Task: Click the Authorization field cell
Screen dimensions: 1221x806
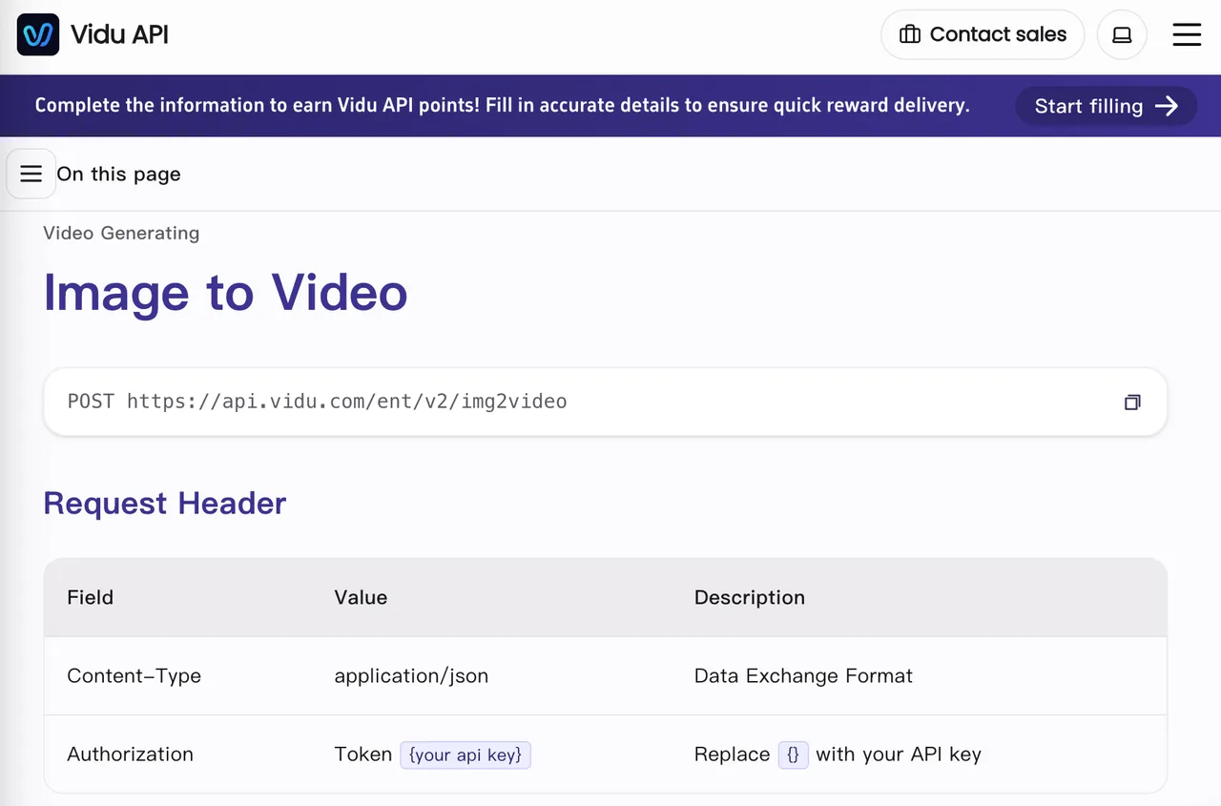Action: (x=130, y=754)
